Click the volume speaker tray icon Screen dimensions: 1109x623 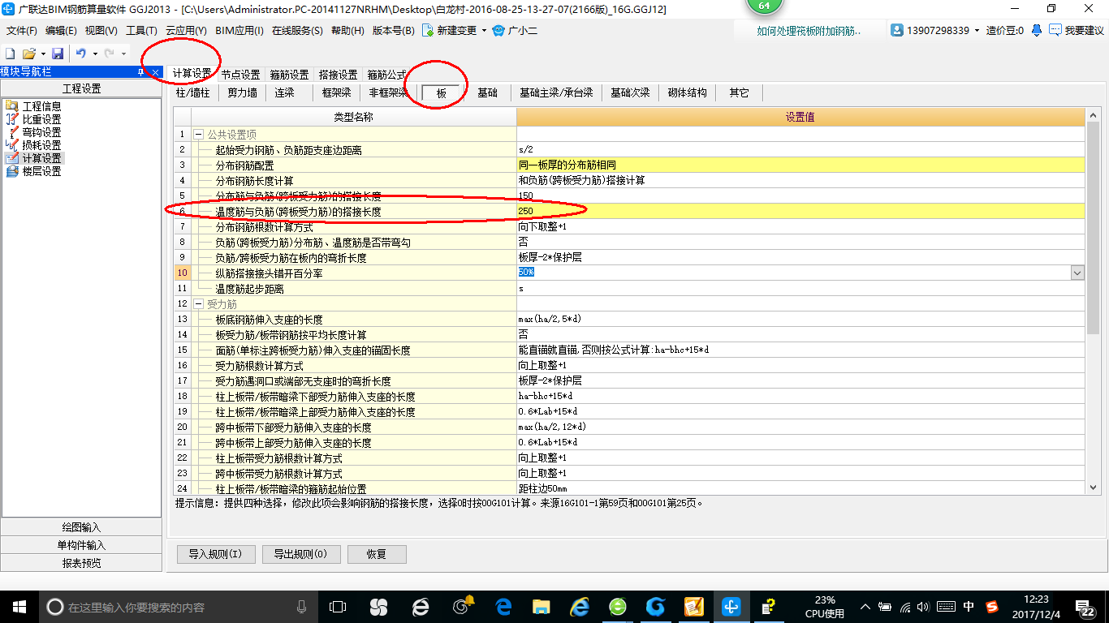coord(925,607)
